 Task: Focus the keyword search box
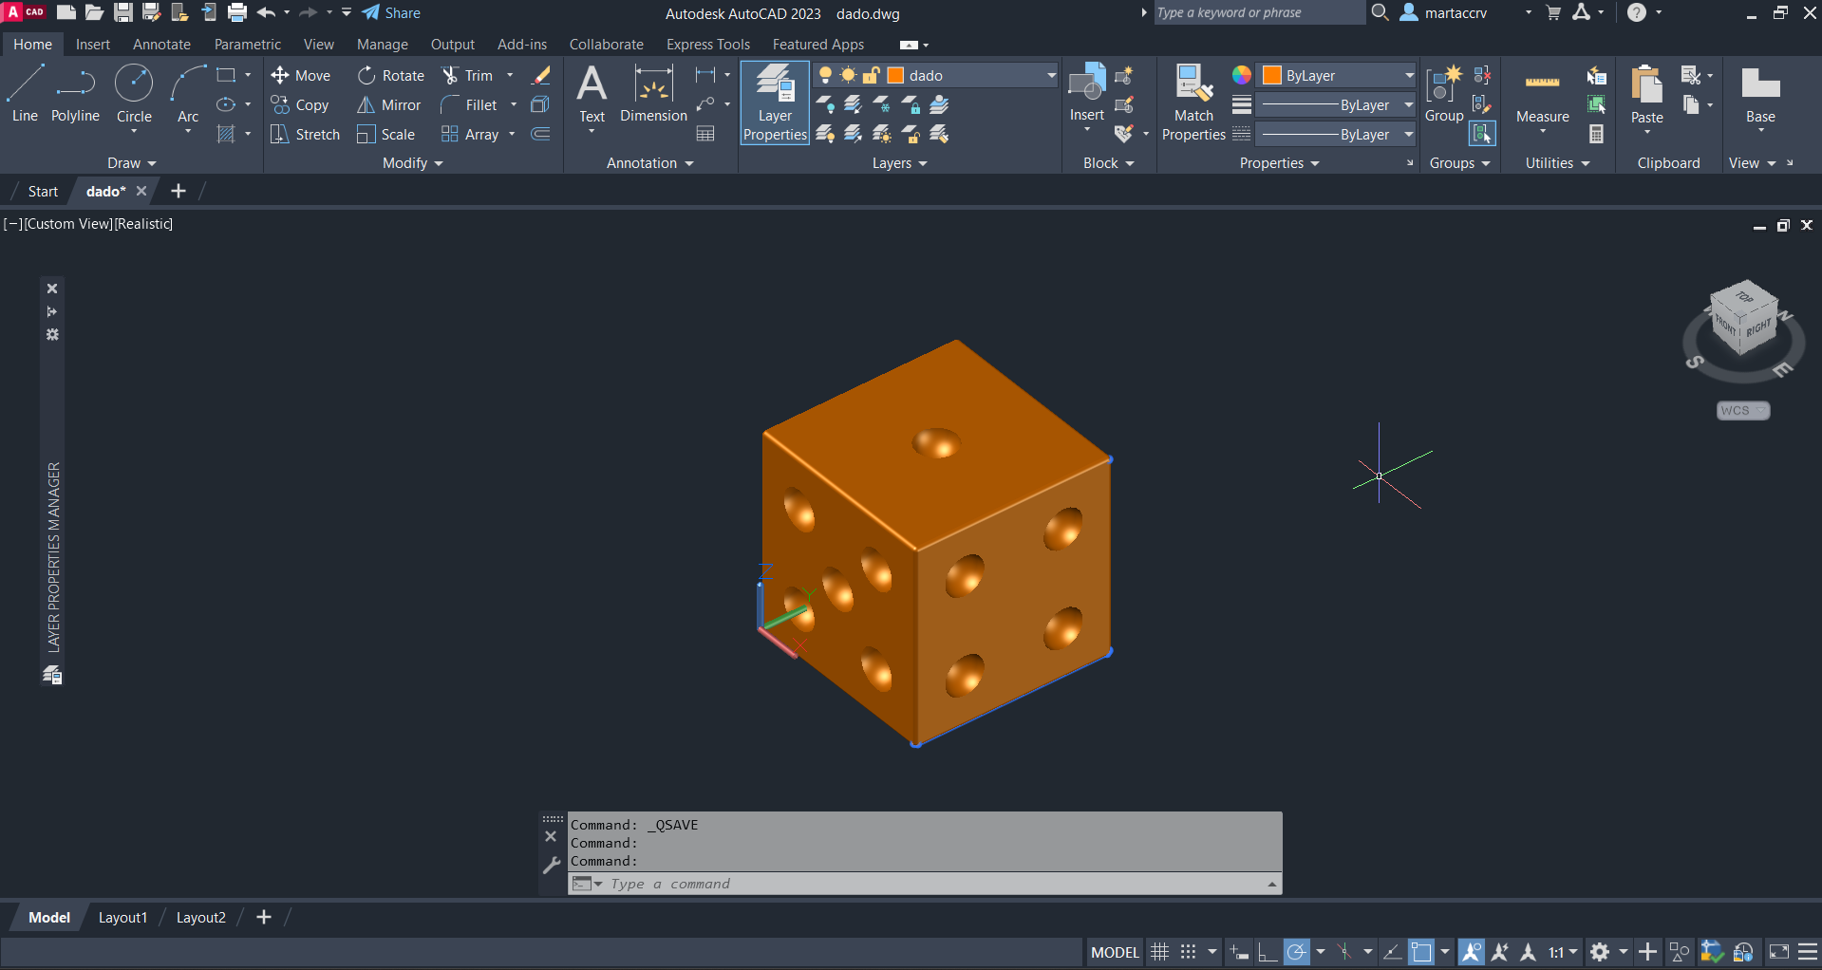1258,12
